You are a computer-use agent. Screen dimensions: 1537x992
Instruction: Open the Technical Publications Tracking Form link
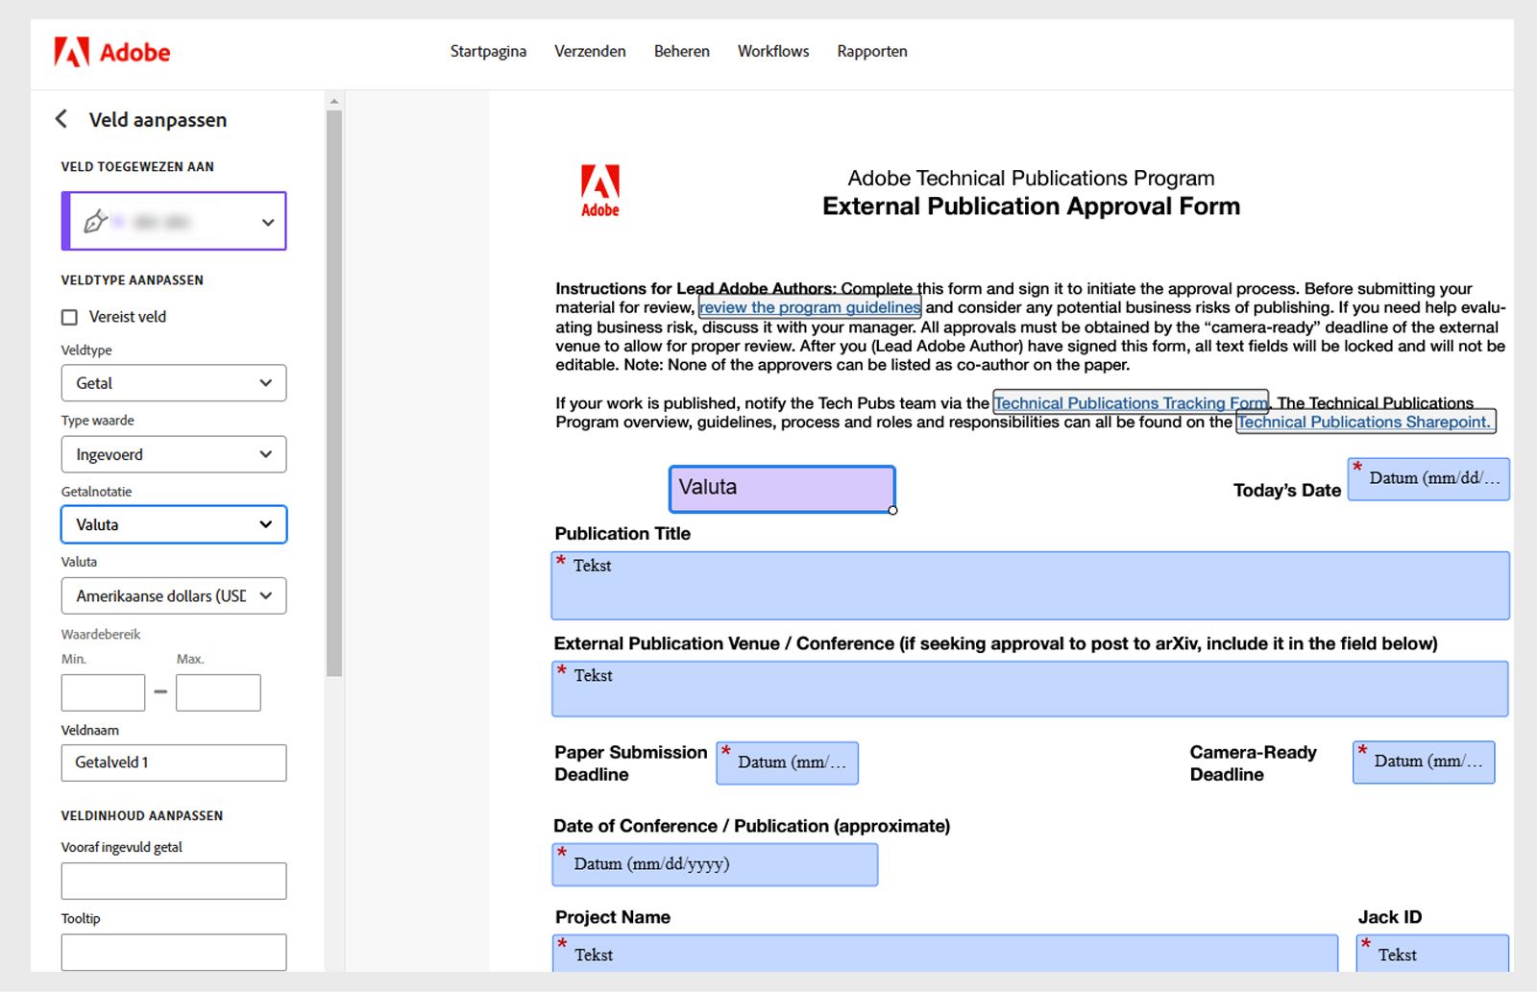click(1131, 403)
